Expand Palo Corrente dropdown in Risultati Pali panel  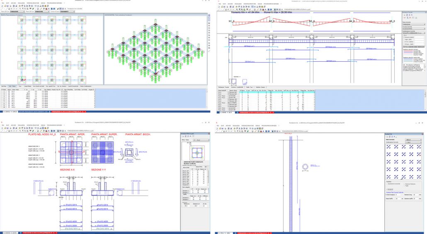413,140
